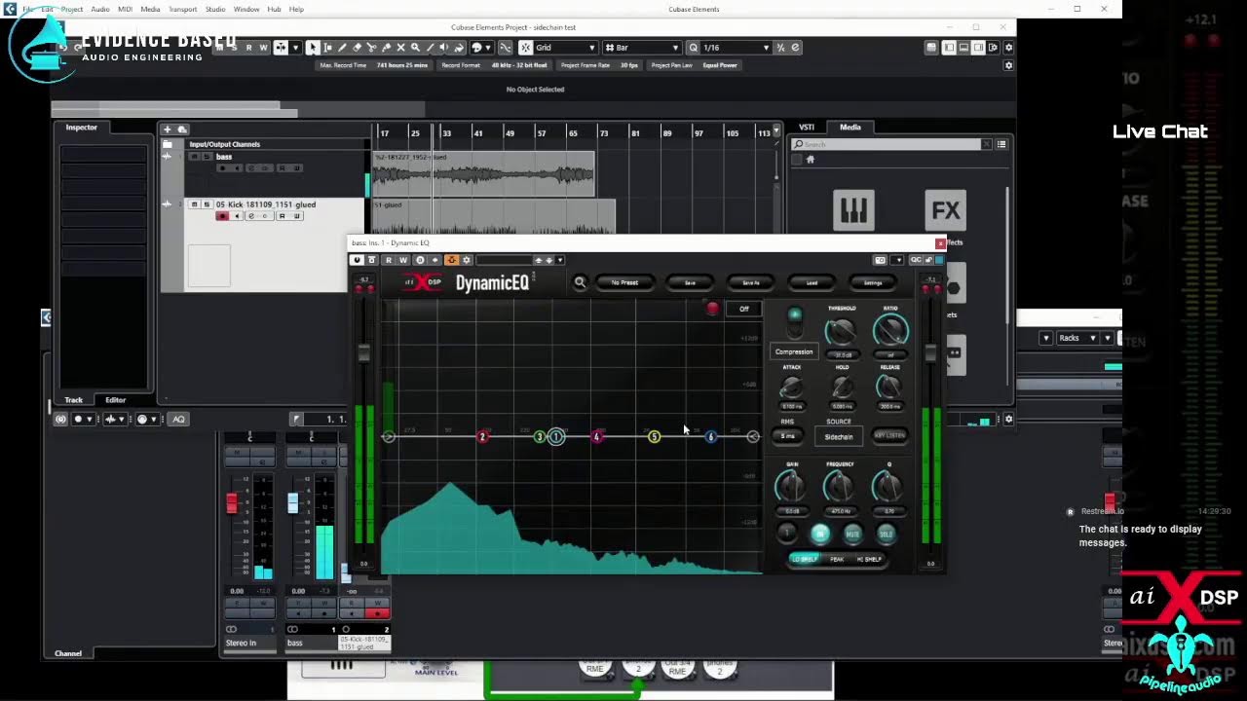Image resolution: width=1247 pixels, height=701 pixels.
Task: Open the Audio menu
Action: 100,9
